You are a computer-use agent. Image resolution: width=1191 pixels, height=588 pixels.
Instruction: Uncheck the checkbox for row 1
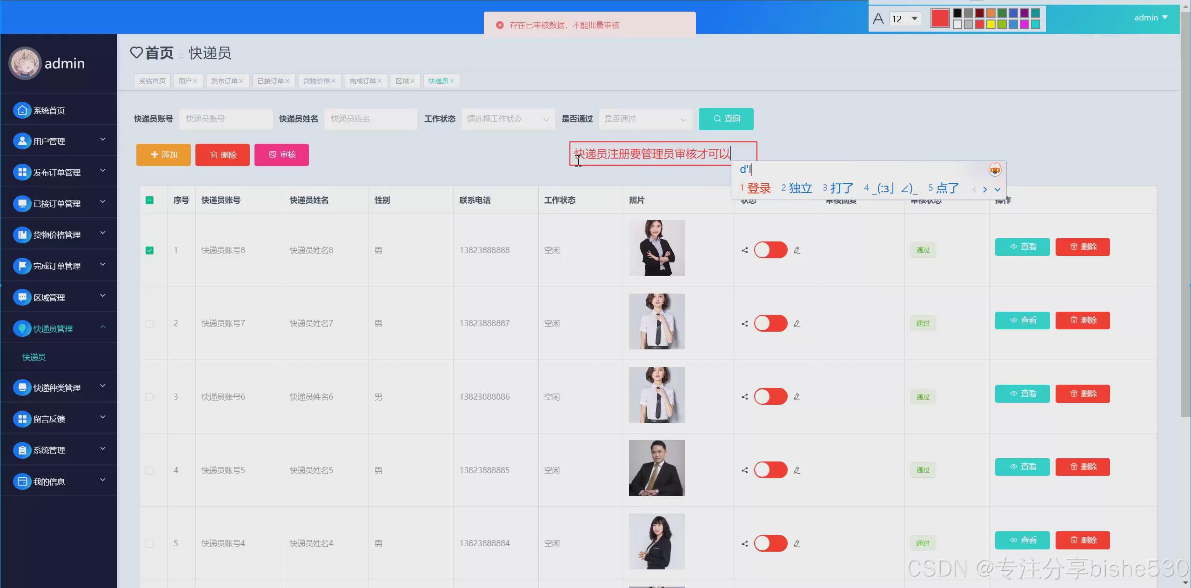pos(149,250)
